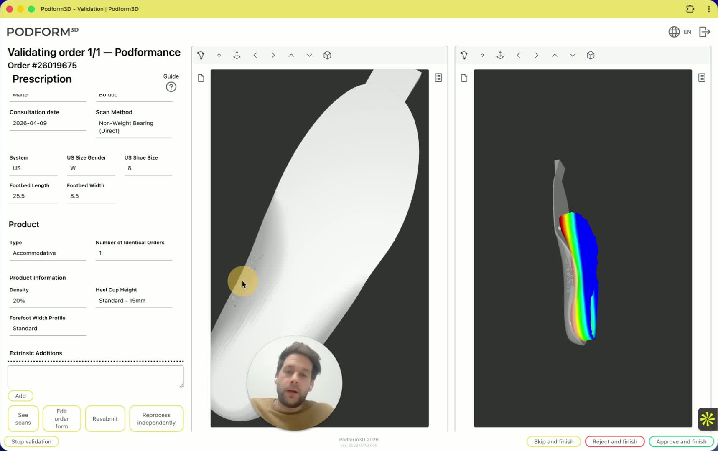Screen dimensions: 718x451
Task: Click the Consultation date field 2026-04-09
Action: pos(48,123)
